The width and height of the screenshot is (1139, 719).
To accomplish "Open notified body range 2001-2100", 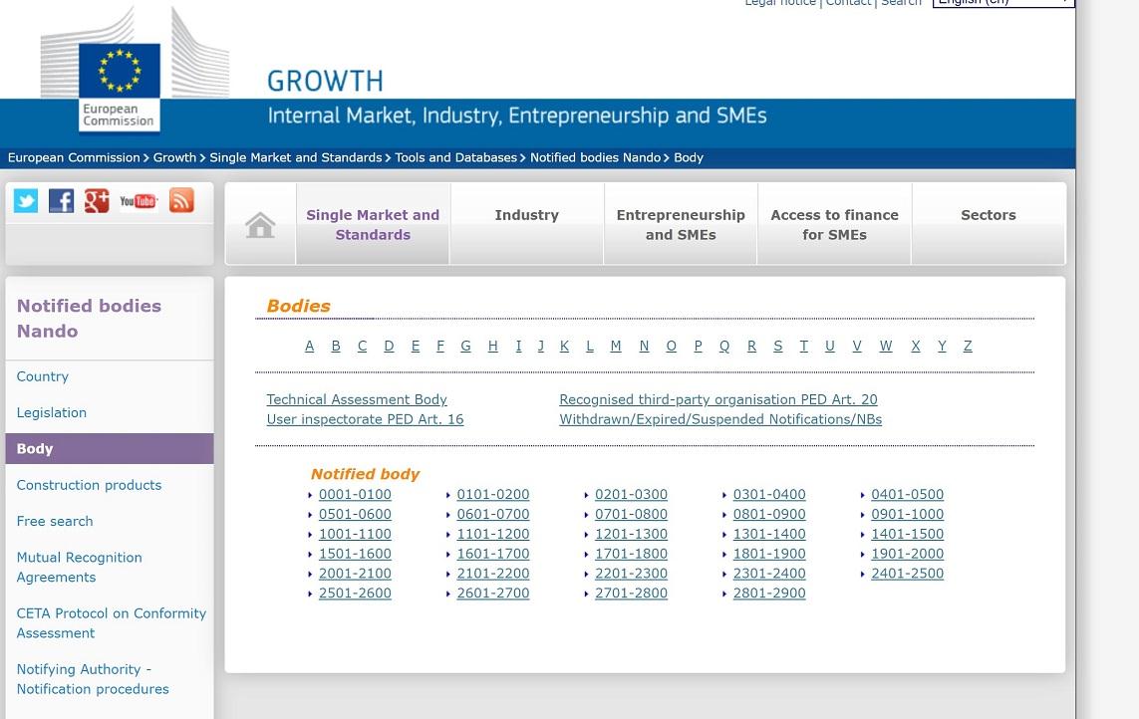I will pos(355,573).
